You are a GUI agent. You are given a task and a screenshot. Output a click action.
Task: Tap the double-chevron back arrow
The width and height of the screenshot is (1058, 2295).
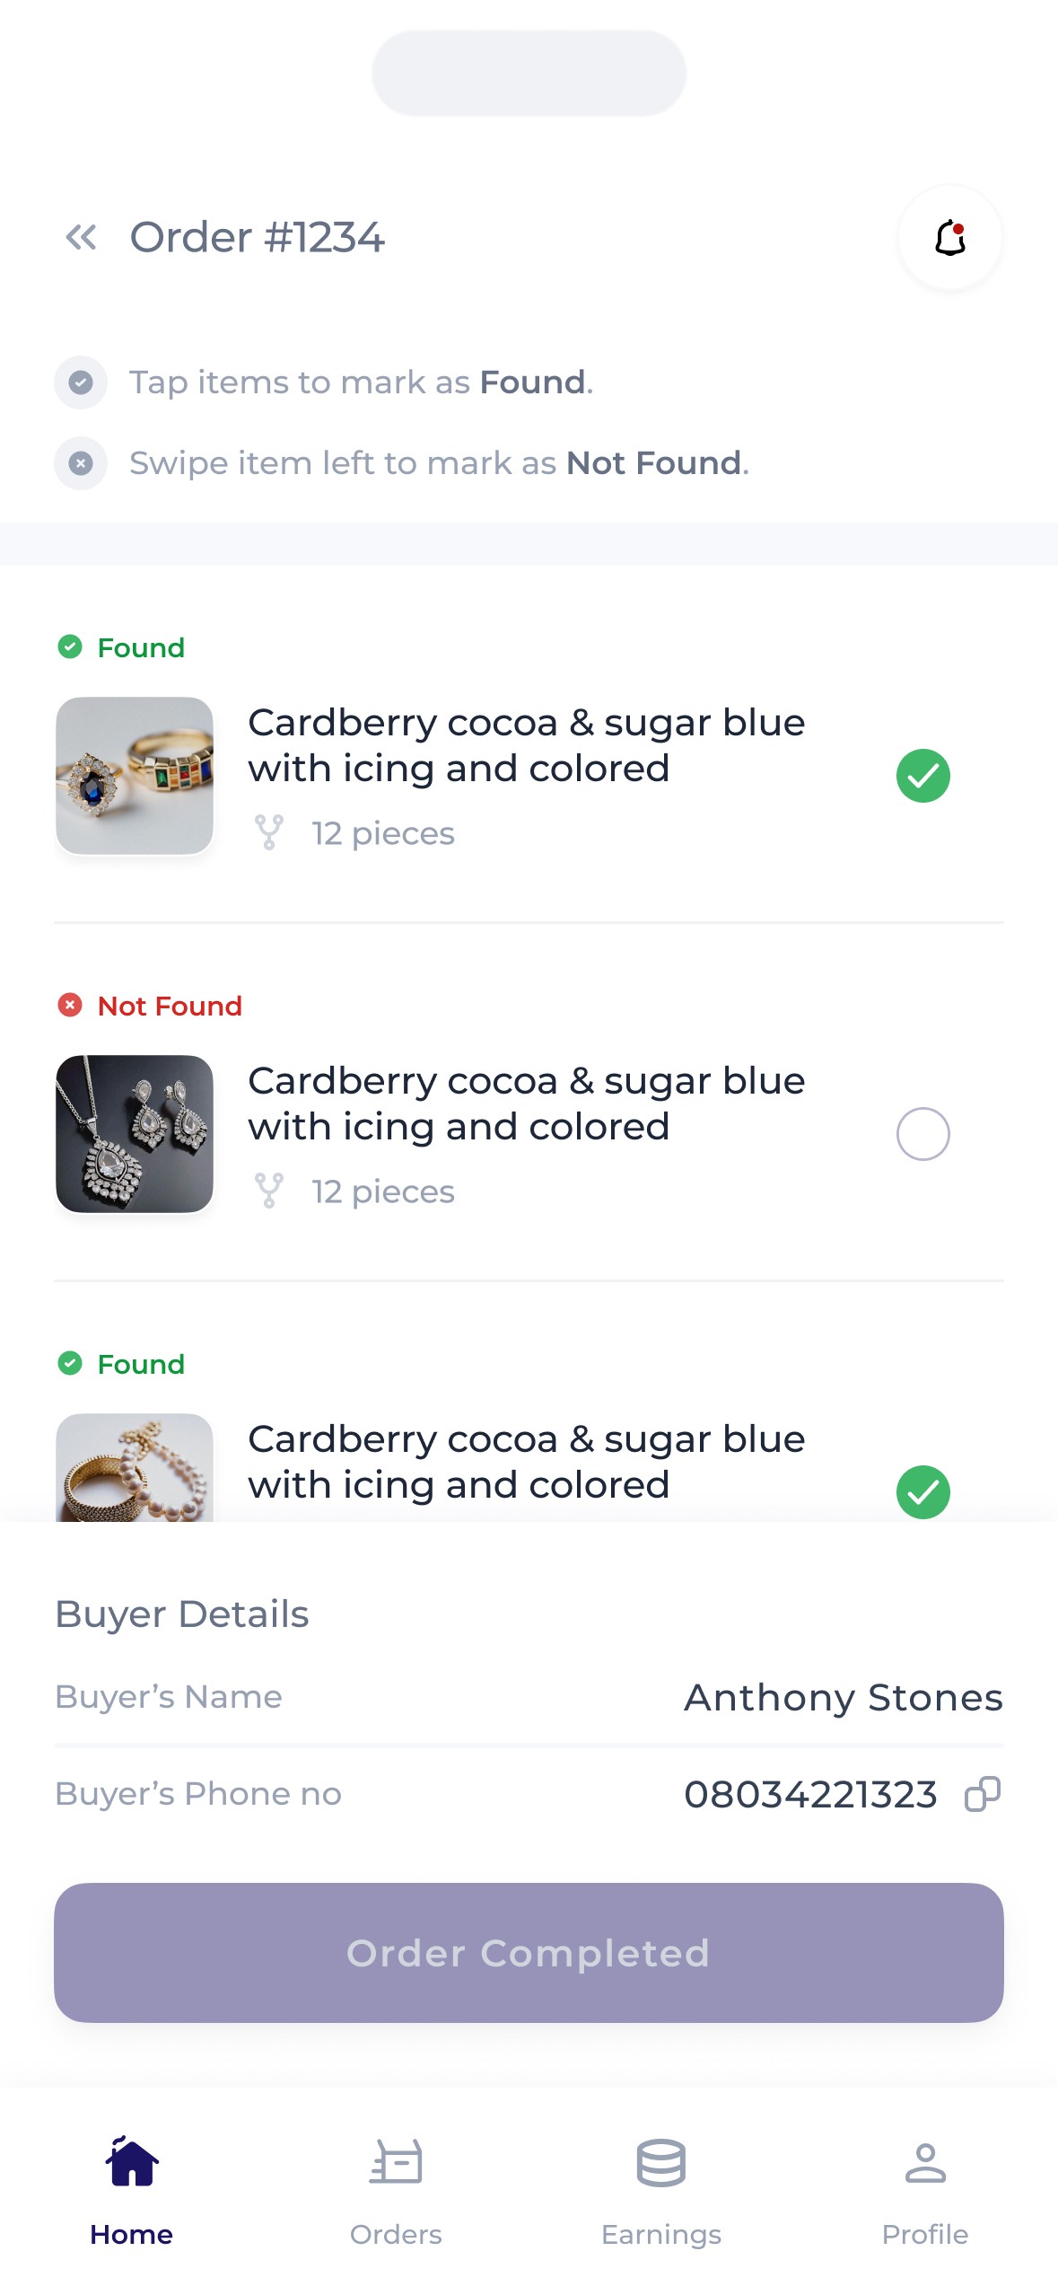tap(81, 238)
